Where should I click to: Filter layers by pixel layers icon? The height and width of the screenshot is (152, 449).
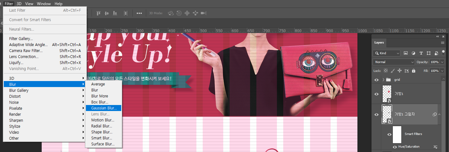pos(406,53)
